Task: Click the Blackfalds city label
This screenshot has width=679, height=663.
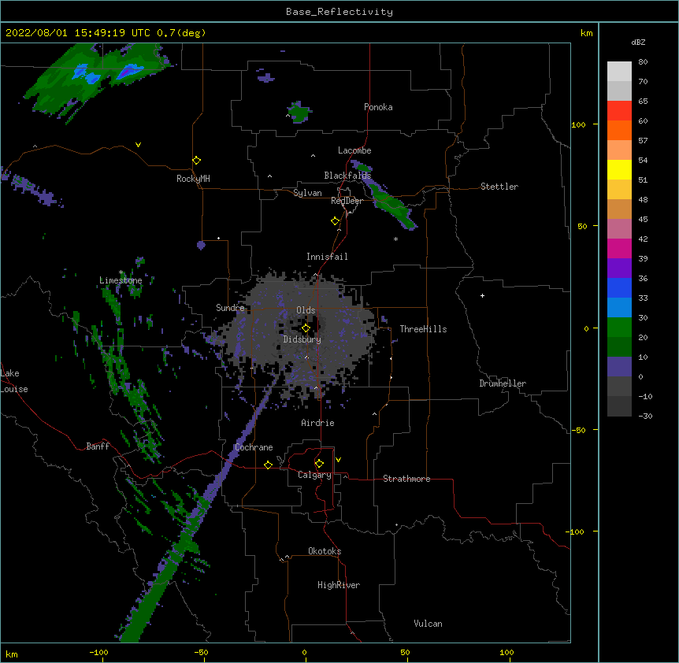Action: tap(347, 176)
